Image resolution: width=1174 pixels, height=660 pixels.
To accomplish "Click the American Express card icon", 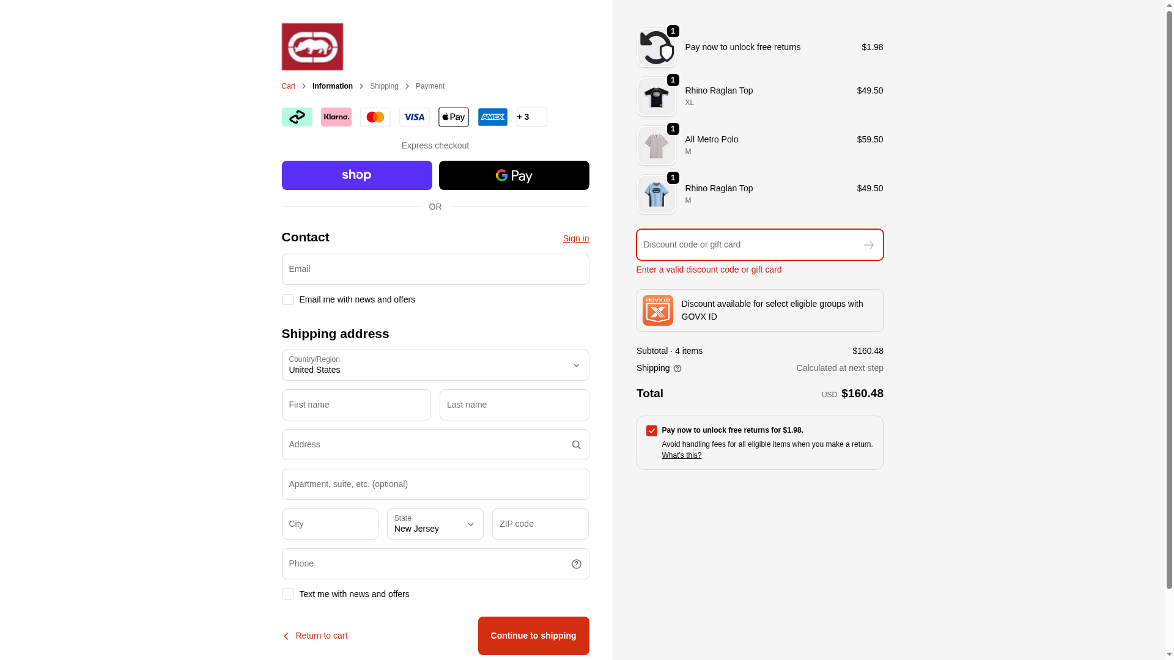I will click(492, 117).
